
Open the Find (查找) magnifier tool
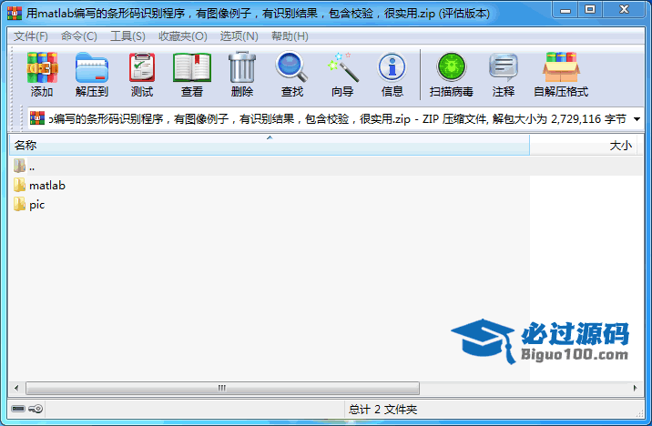click(x=291, y=66)
